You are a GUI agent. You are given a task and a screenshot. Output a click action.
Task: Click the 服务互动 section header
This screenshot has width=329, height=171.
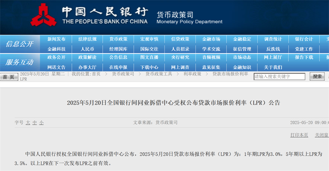(19, 62)
